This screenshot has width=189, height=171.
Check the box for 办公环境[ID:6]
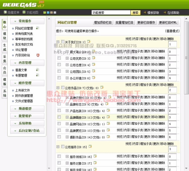59,78
